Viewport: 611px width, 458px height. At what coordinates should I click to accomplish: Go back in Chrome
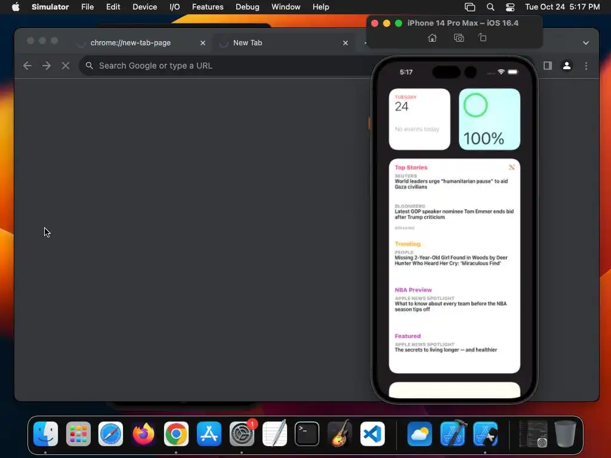[x=27, y=66]
